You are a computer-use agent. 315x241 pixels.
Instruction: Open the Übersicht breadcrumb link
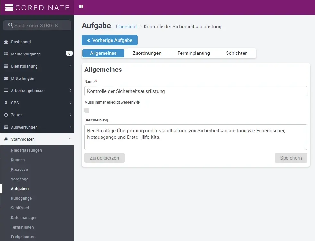[x=126, y=27]
